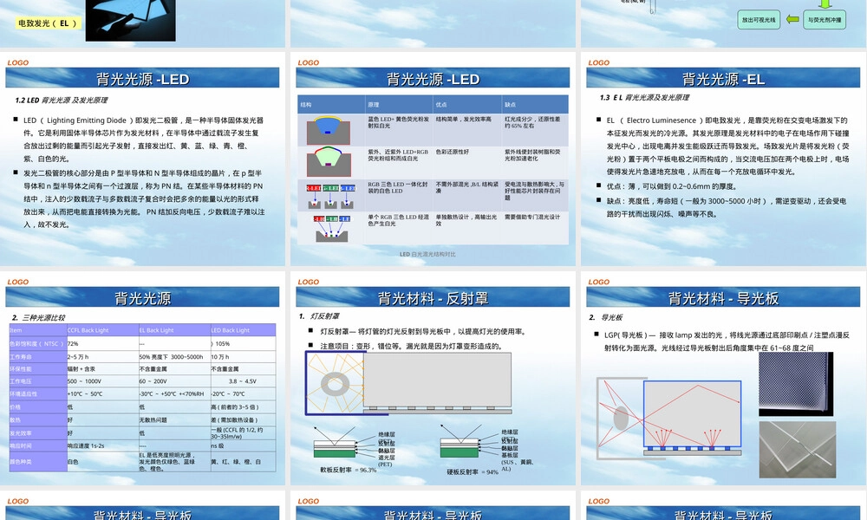Click the heading 1.3 E L 背光光源及发光原理
This screenshot has height=520, width=867.
pyautogui.click(x=644, y=97)
